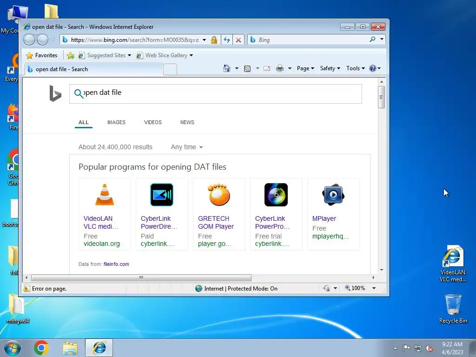Click the Read Mail icon

(x=267, y=68)
